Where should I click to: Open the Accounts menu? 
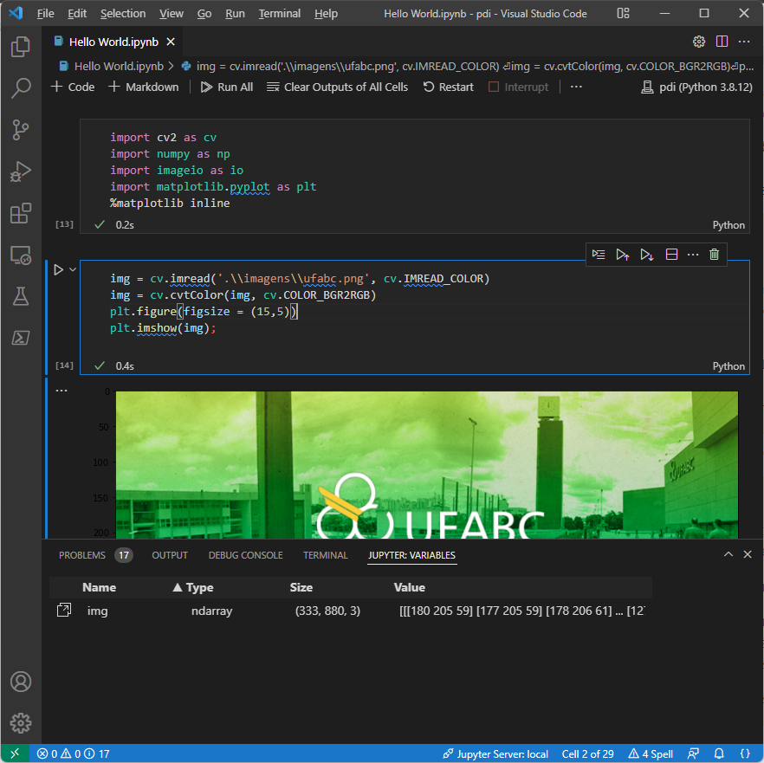tap(21, 682)
